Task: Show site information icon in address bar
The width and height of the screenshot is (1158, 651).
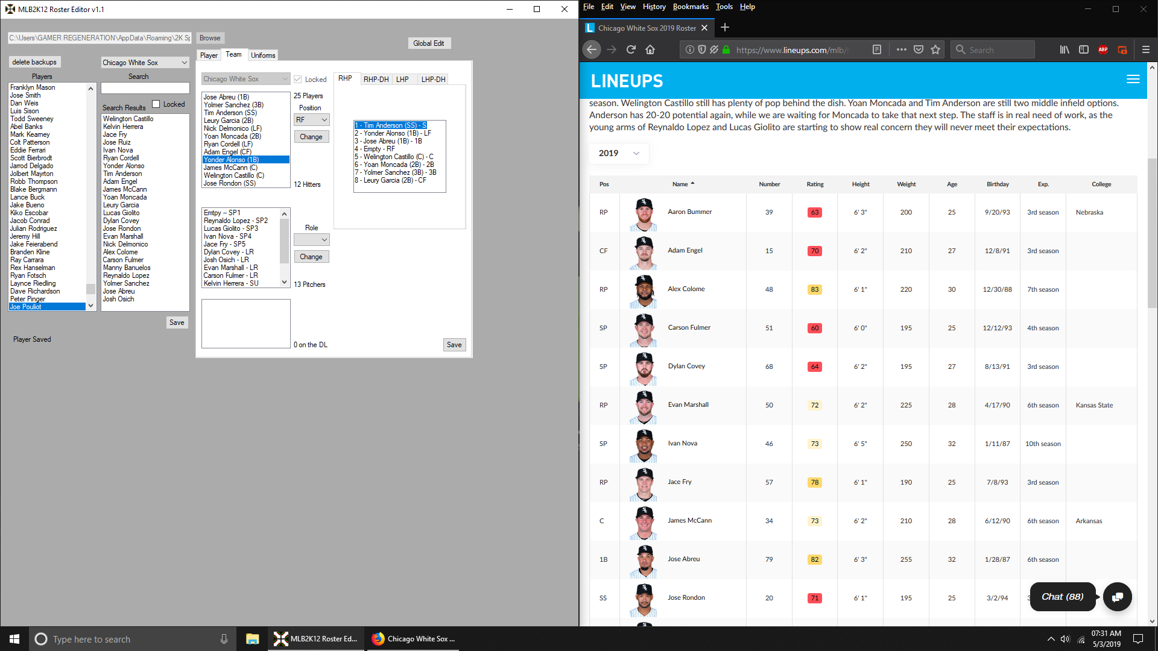Action: (x=689, y=50)
